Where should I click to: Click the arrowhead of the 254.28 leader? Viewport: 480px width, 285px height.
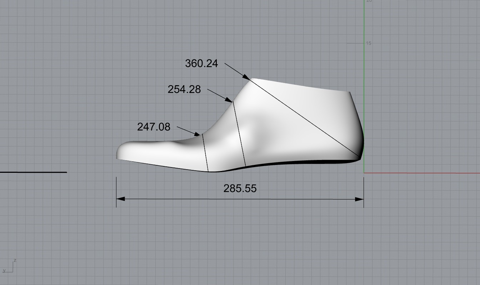(x=229, y=100)
